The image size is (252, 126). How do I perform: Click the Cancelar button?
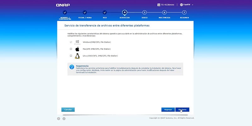pos(68,110)
